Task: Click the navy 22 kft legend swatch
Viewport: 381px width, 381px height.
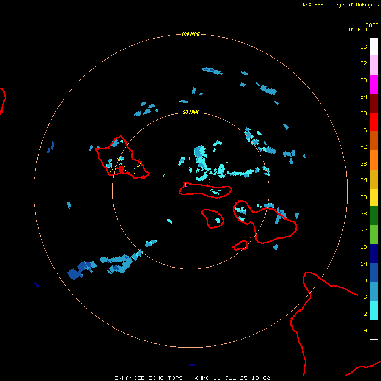Action: [x=374, y=254]
